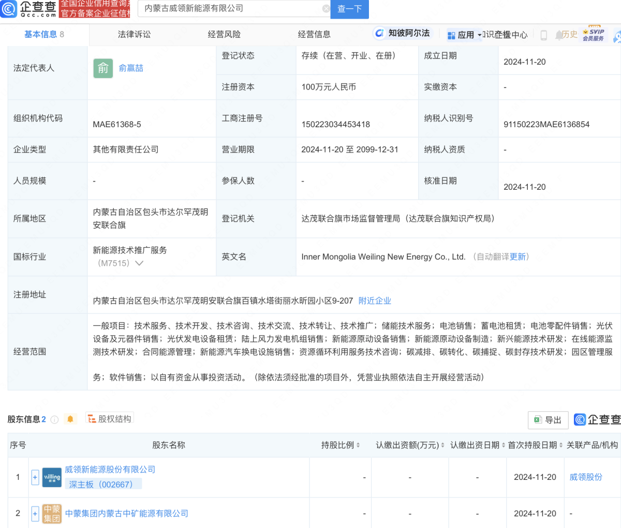Viewport: 621px width, 528px height.
Task: Click the 新能源技术推广服务 industry text
Action: [130, 250]
